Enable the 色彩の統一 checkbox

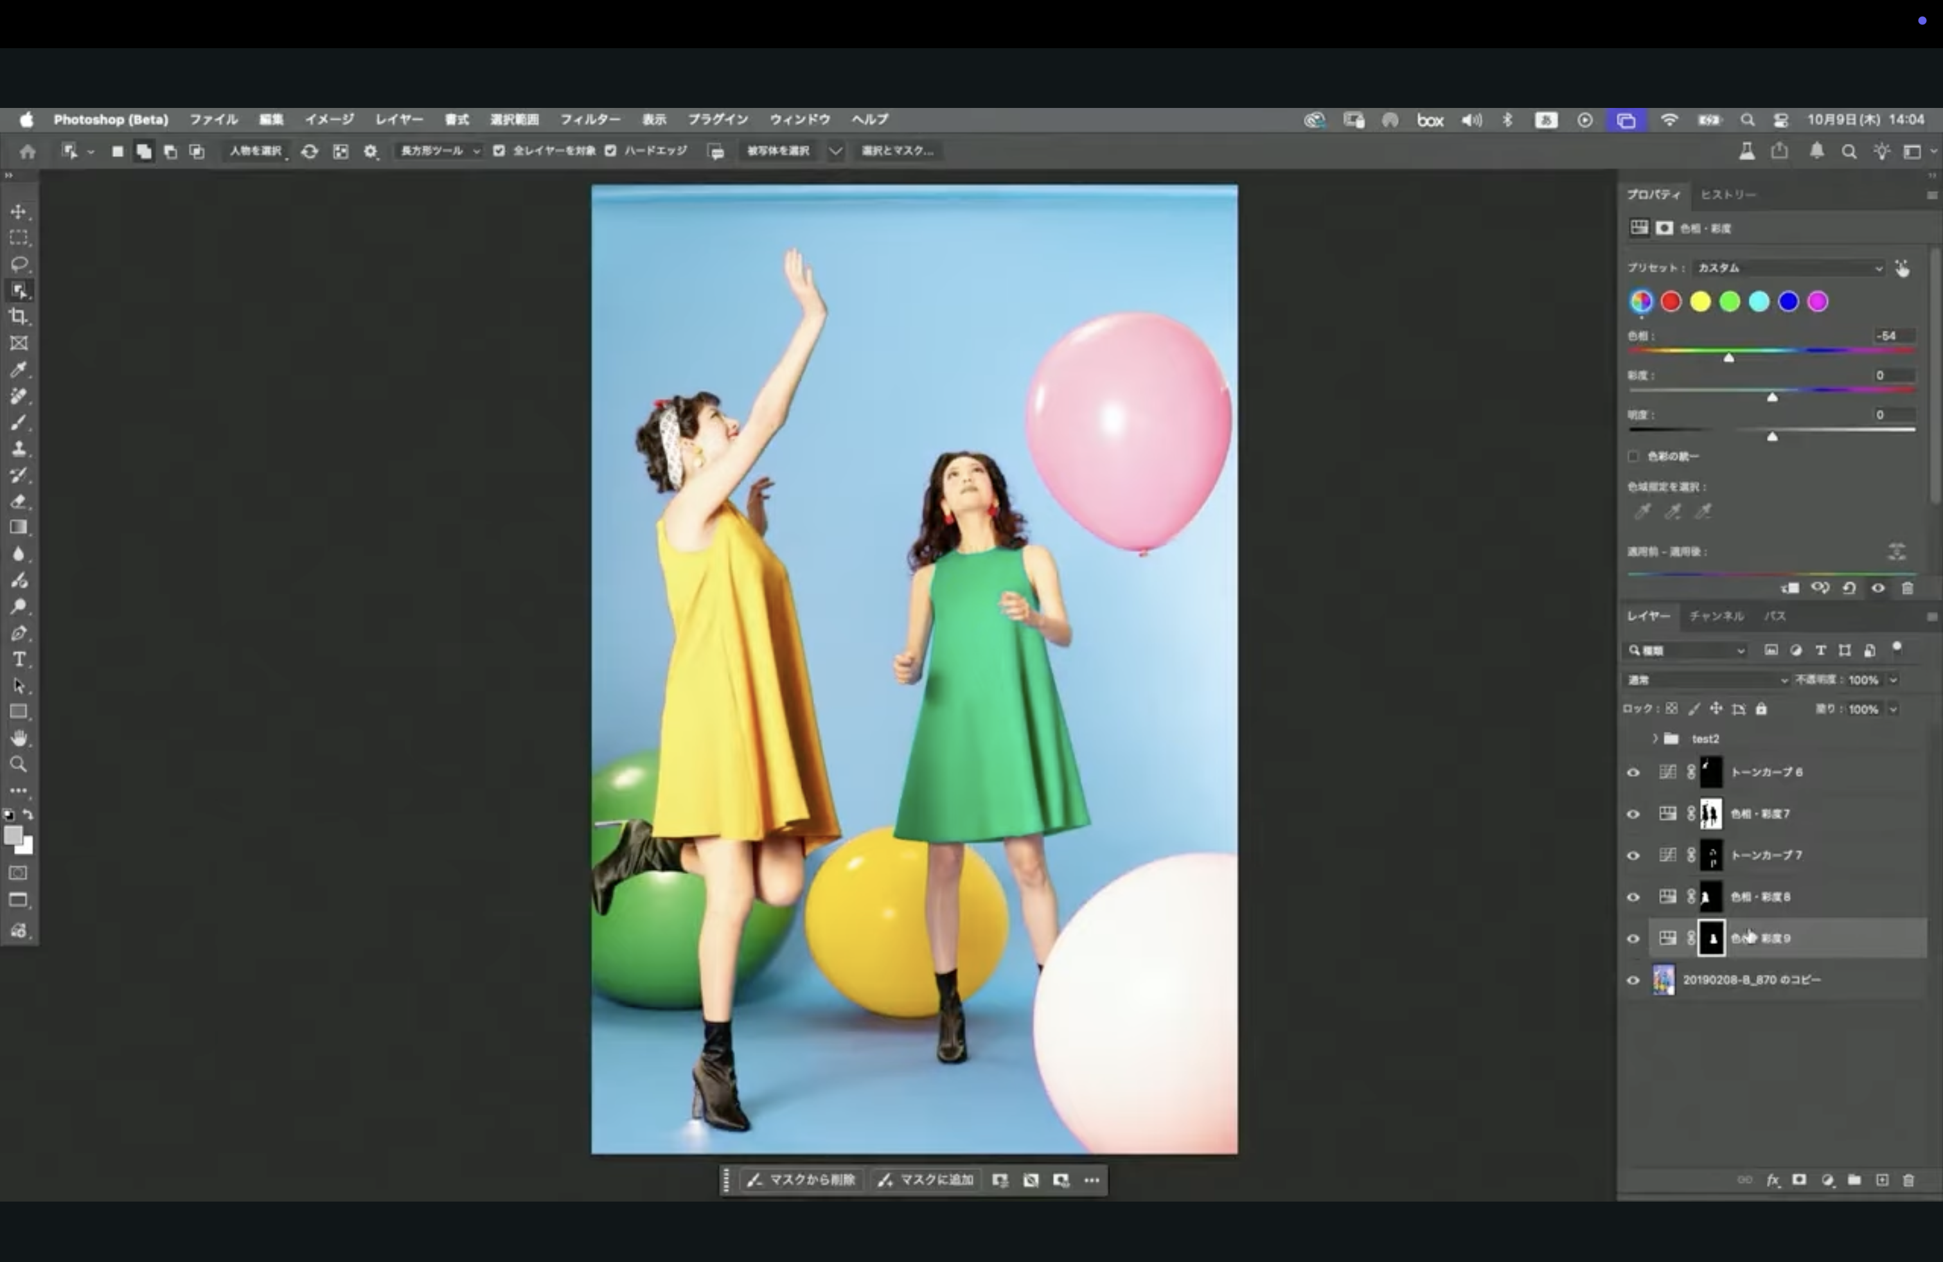click(x=1633, y=456)
